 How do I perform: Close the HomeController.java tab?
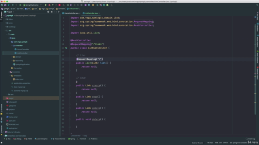[x=80, y=13]
